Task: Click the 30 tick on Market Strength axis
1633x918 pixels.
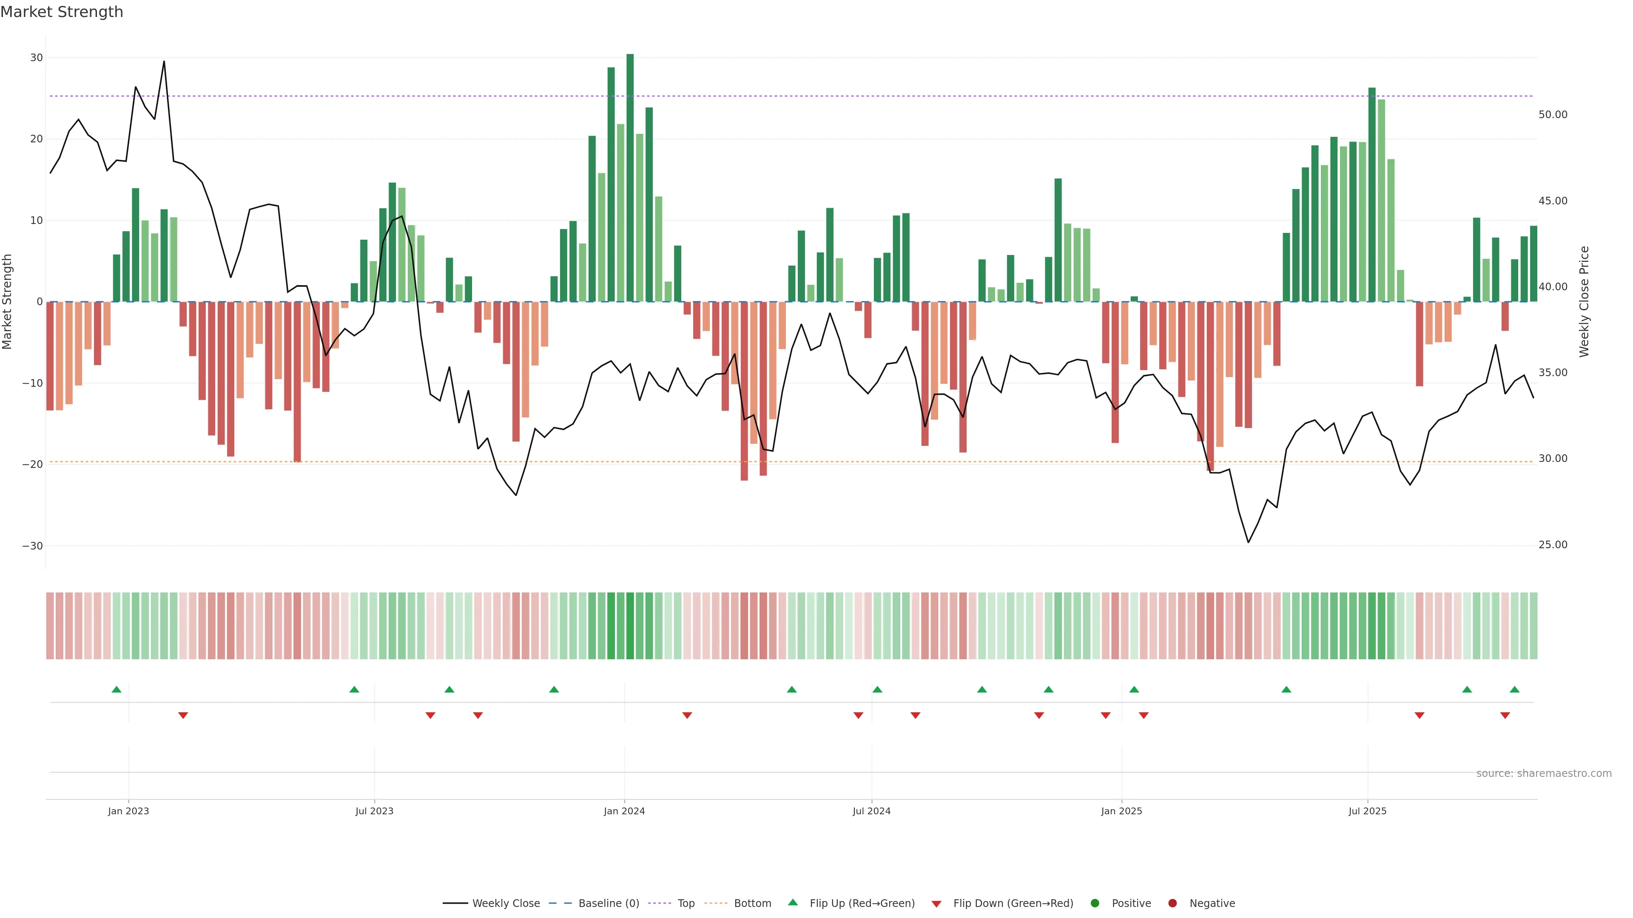Action: click(36, 58)
